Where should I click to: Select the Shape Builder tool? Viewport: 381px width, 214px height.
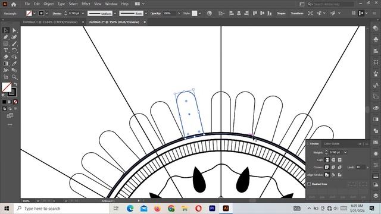(x=14, y=57)
